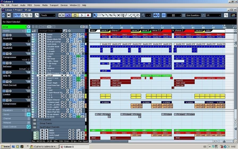The width and height of the screenshot is (238, 149).
Task: Adjust the horizontal zoom slider
Action: pos(224,141)
